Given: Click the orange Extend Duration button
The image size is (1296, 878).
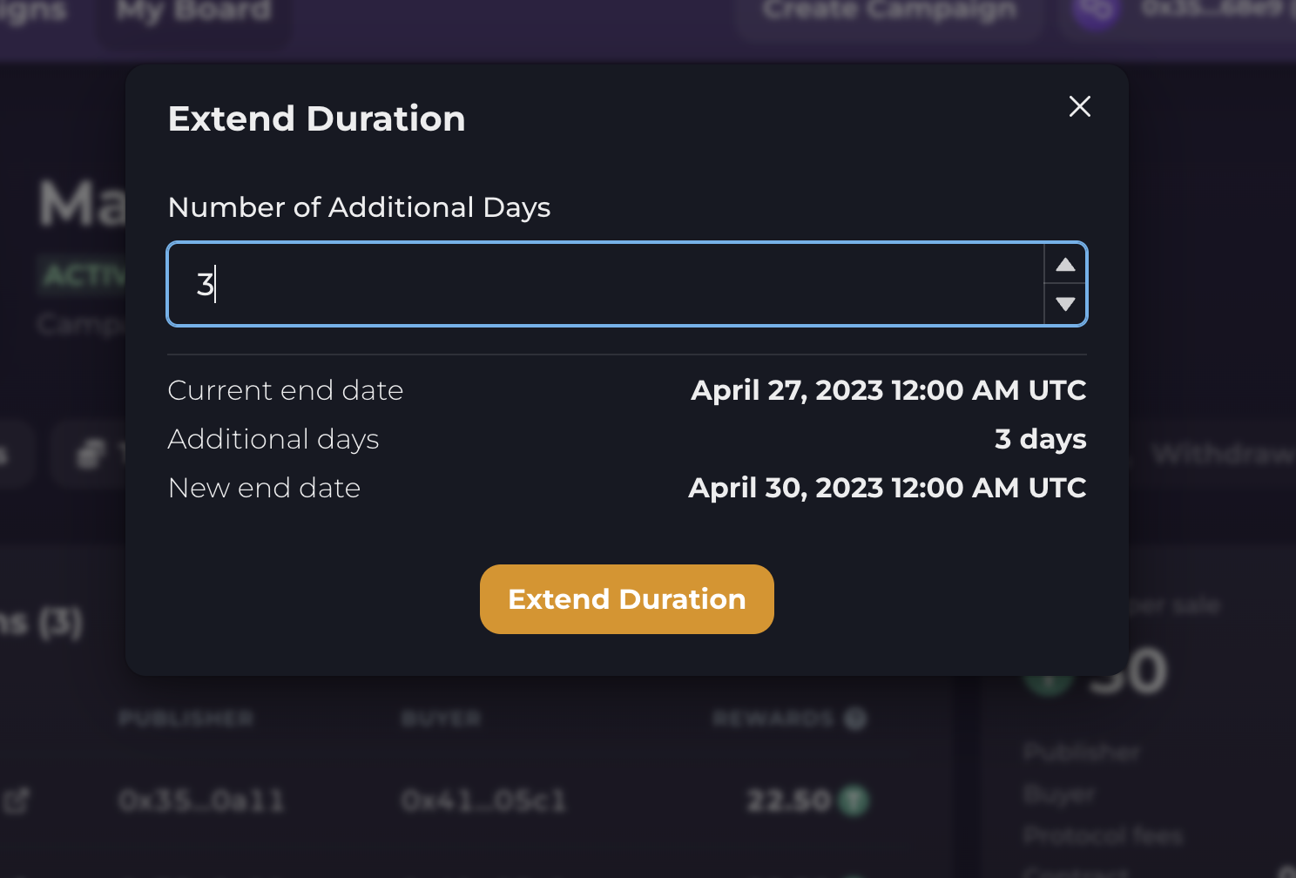Looking at the screenshot, I should [x=626, y=599].
